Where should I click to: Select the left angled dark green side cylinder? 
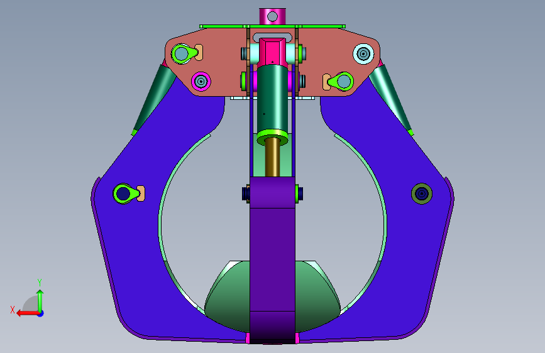(155, 97)
